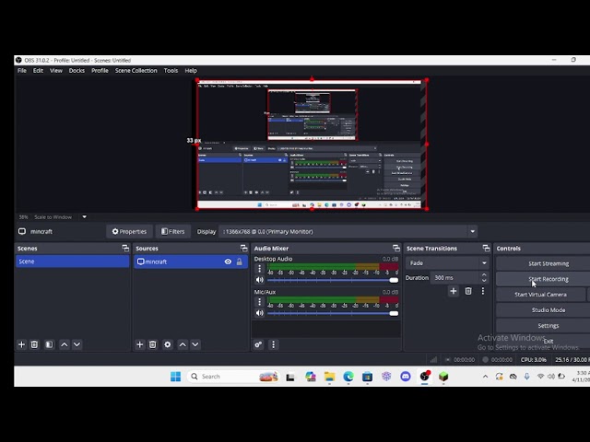Screen dimensions: 590x442
Task: Show hidden system tray icons
Action: pyautogui.click(x=486, y=377)
